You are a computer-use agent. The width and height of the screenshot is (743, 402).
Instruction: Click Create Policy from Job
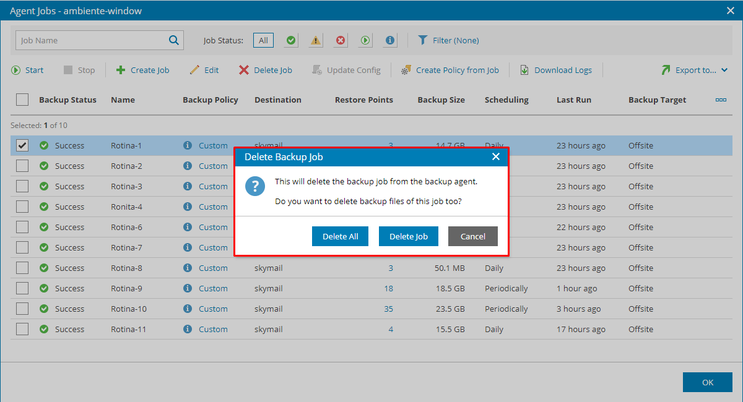pos(450,70)
